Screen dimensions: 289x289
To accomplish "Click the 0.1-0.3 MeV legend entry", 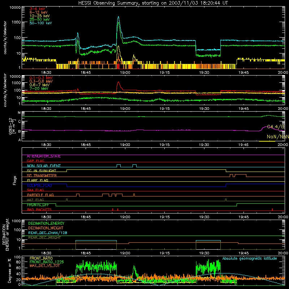I will (x=41, y=78).
